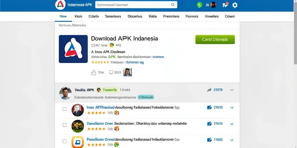Select the Seoenisars tab
This screenshot has height=148, width=297.
click(113, 16)
